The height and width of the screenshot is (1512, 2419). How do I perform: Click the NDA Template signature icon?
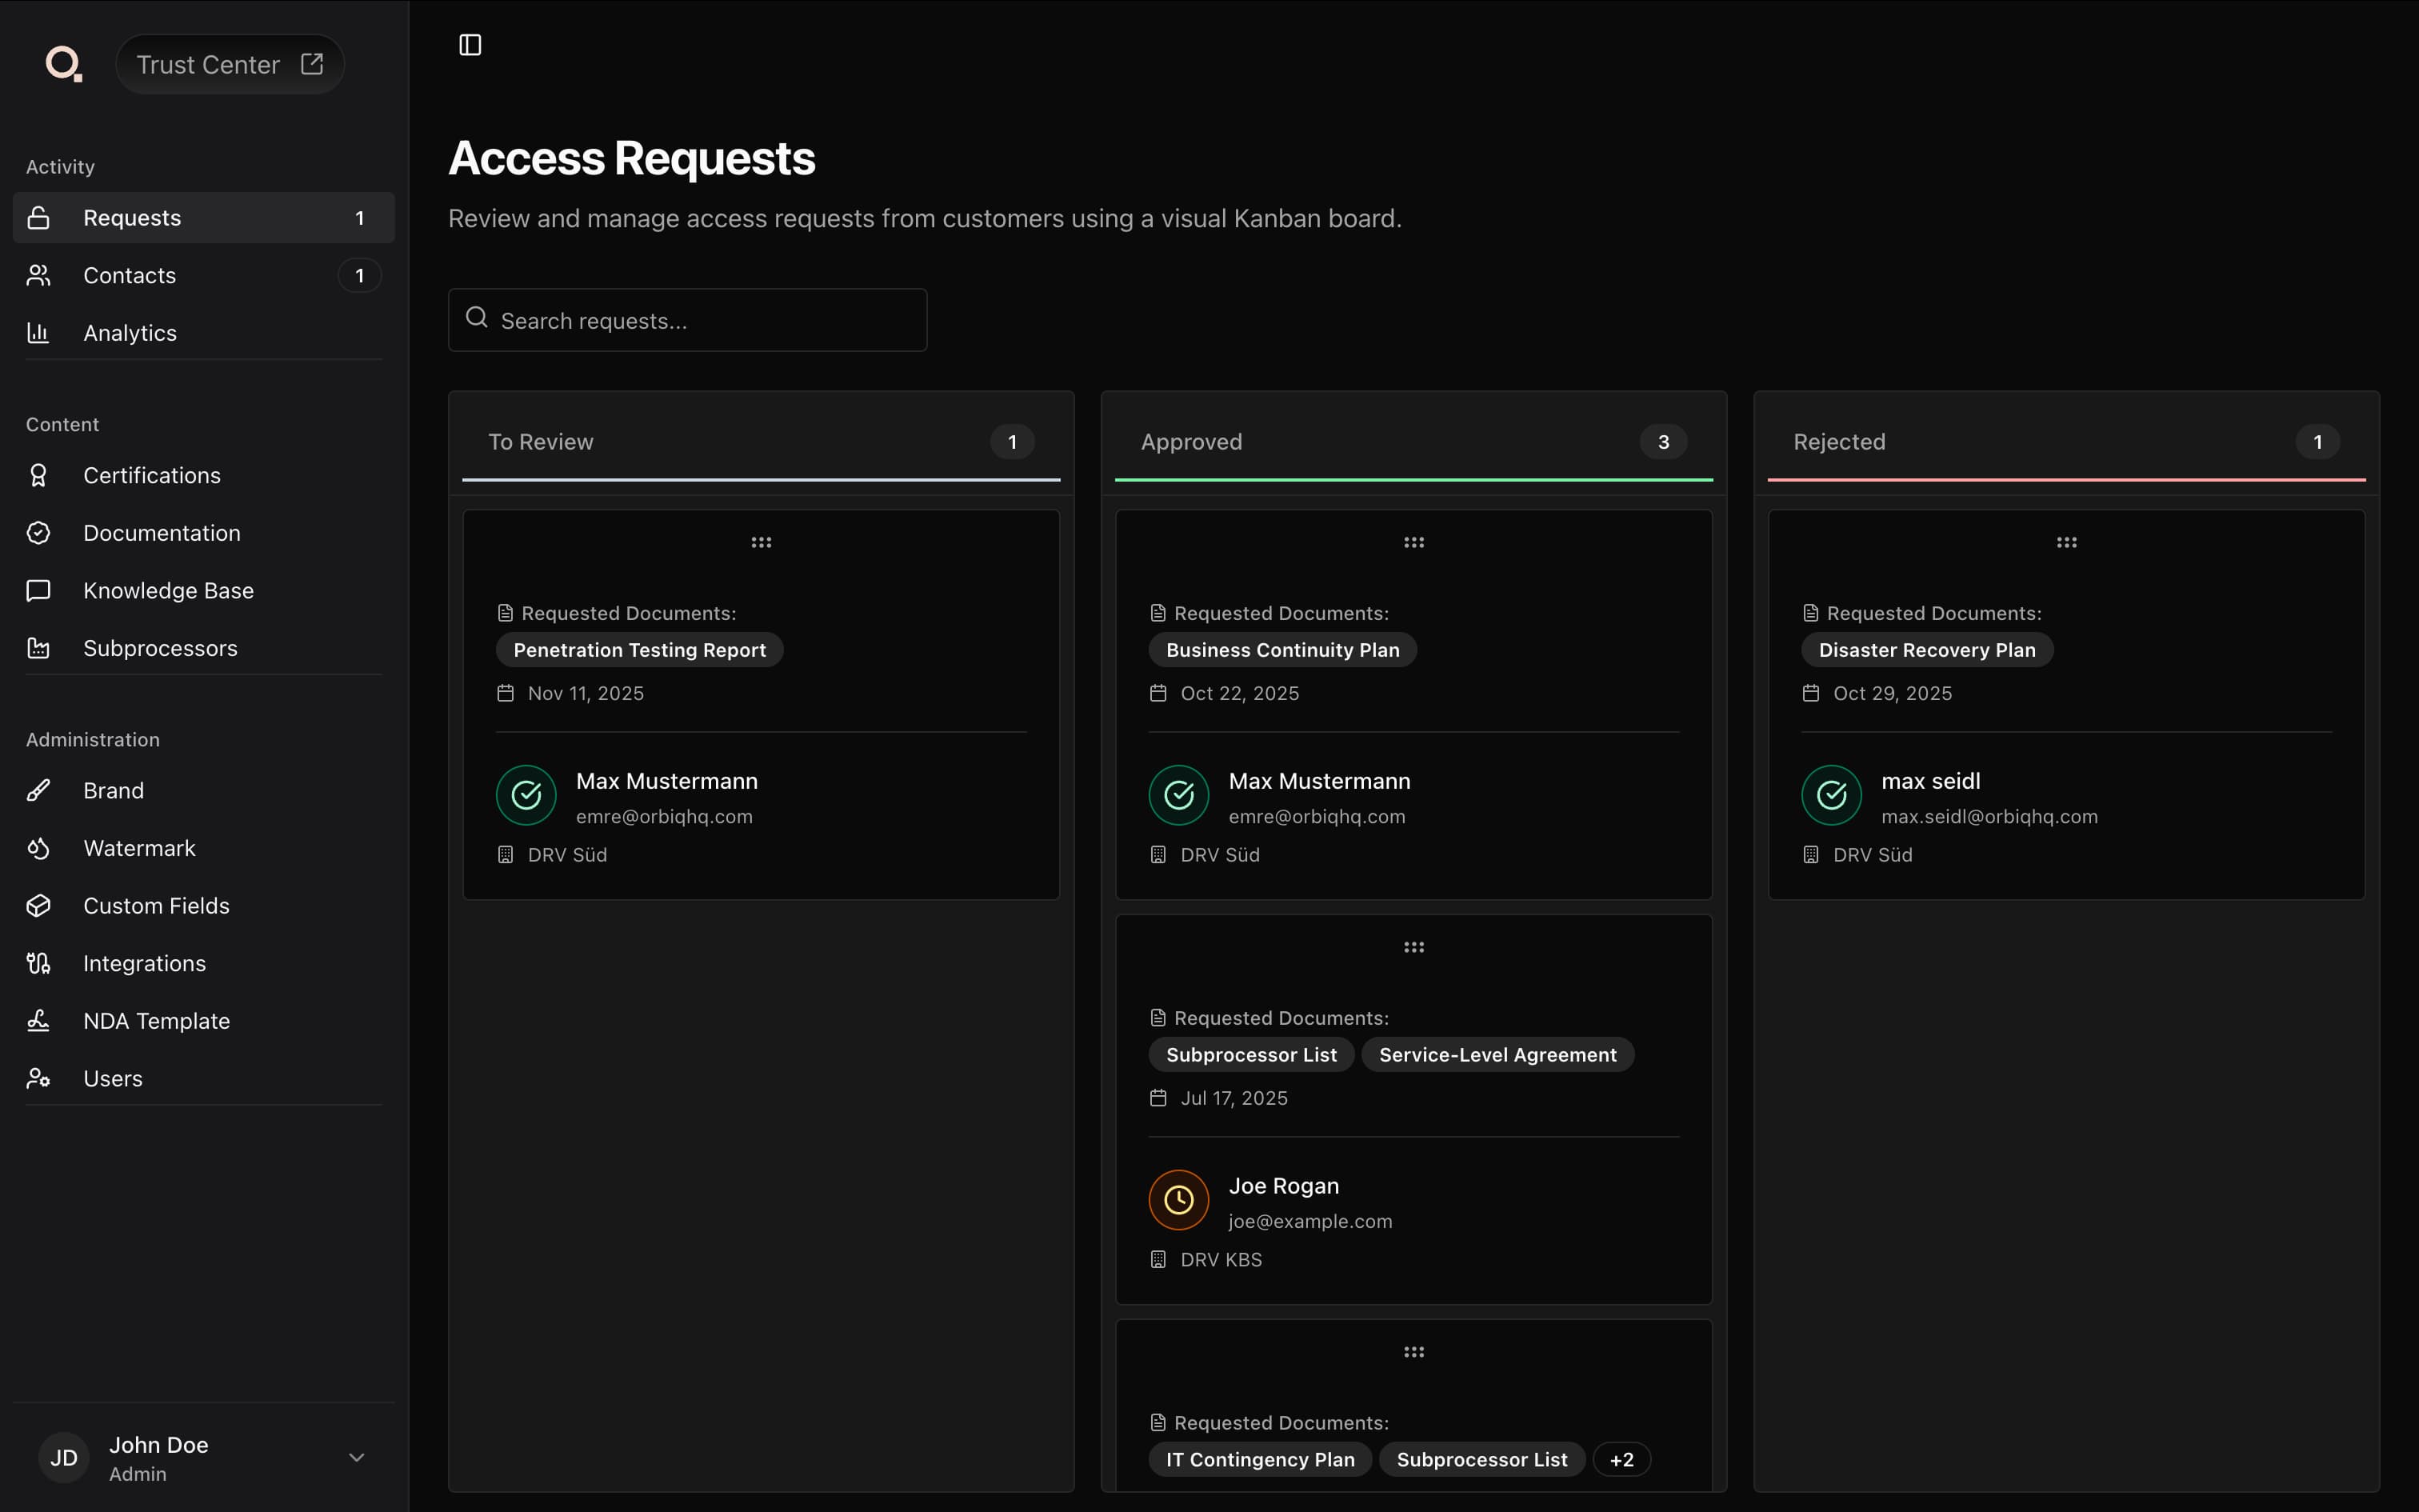coord(38,1021)
